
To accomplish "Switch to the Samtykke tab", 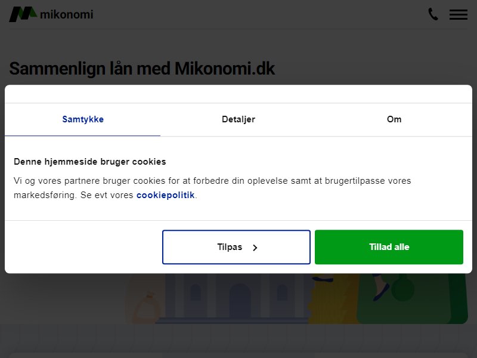I will (83, 119).
